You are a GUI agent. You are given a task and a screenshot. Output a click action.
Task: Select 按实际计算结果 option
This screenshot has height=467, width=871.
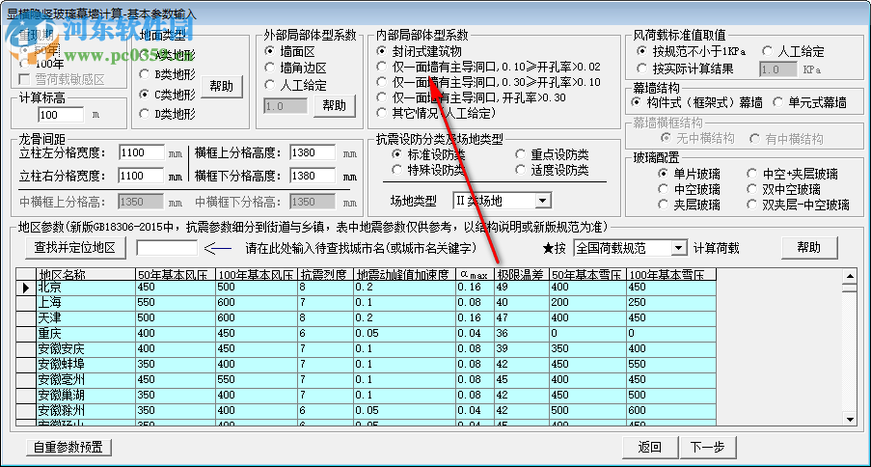(x=686, y=69)
